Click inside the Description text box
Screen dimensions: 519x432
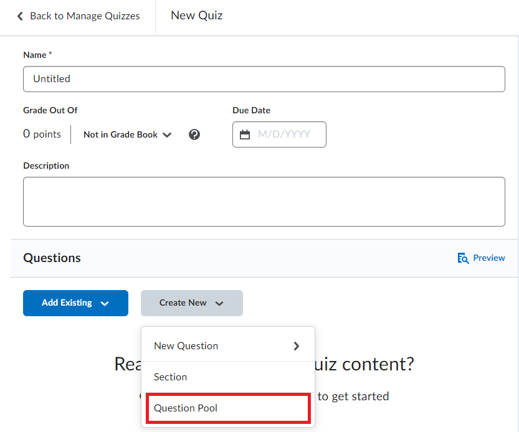tap(264, 202)
